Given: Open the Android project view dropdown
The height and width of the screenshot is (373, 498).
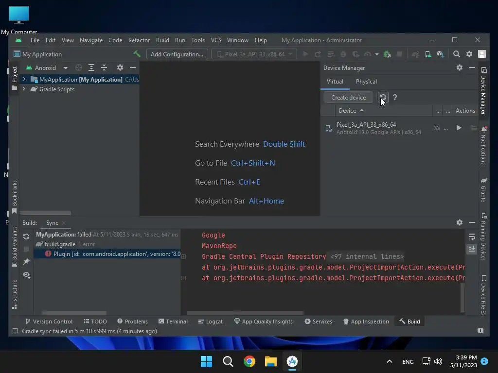Looking at the screenshot, I should pyautogui.click(x=47, y=68).
